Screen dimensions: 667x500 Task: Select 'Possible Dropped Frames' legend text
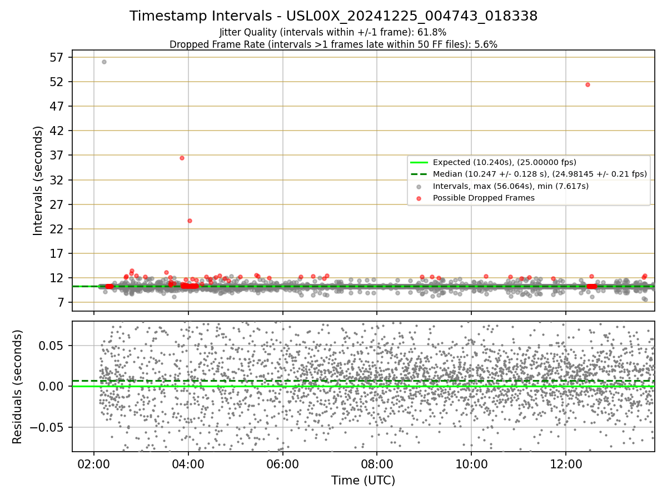(484, 198)
